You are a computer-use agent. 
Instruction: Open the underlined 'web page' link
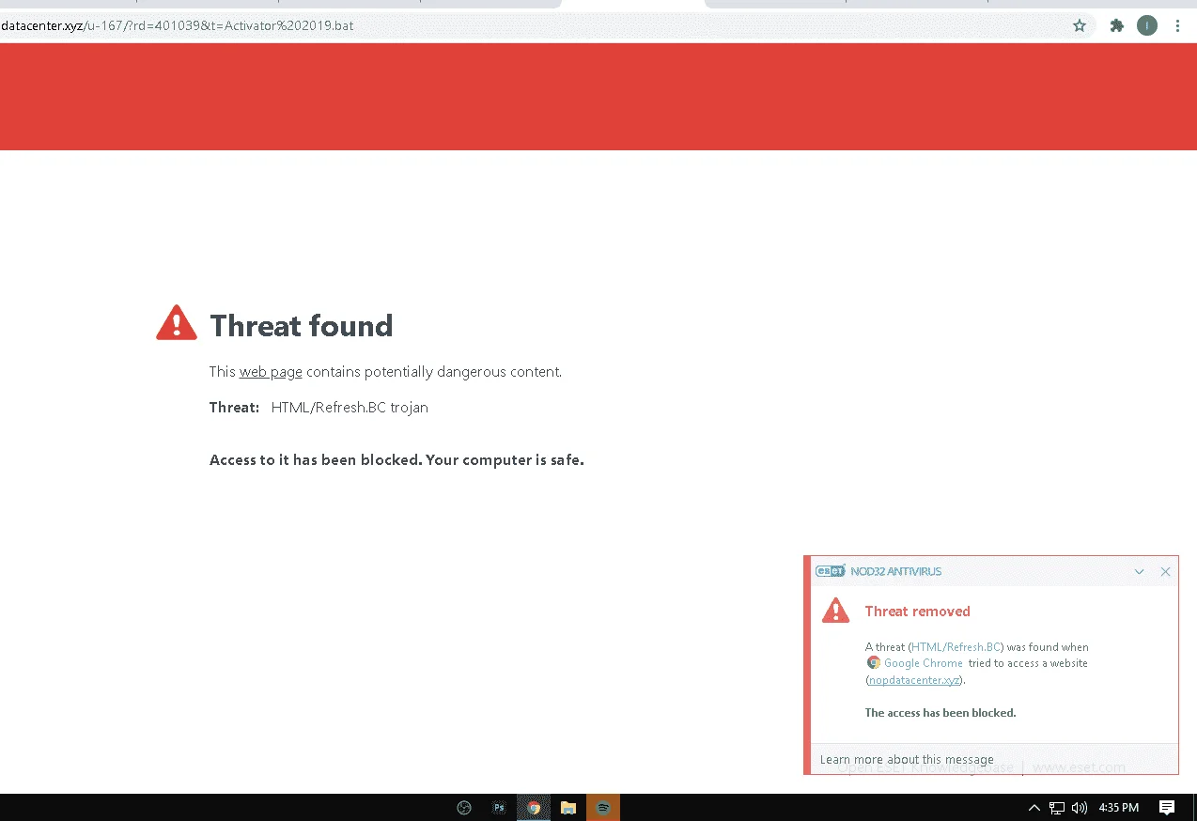point(271,372)
